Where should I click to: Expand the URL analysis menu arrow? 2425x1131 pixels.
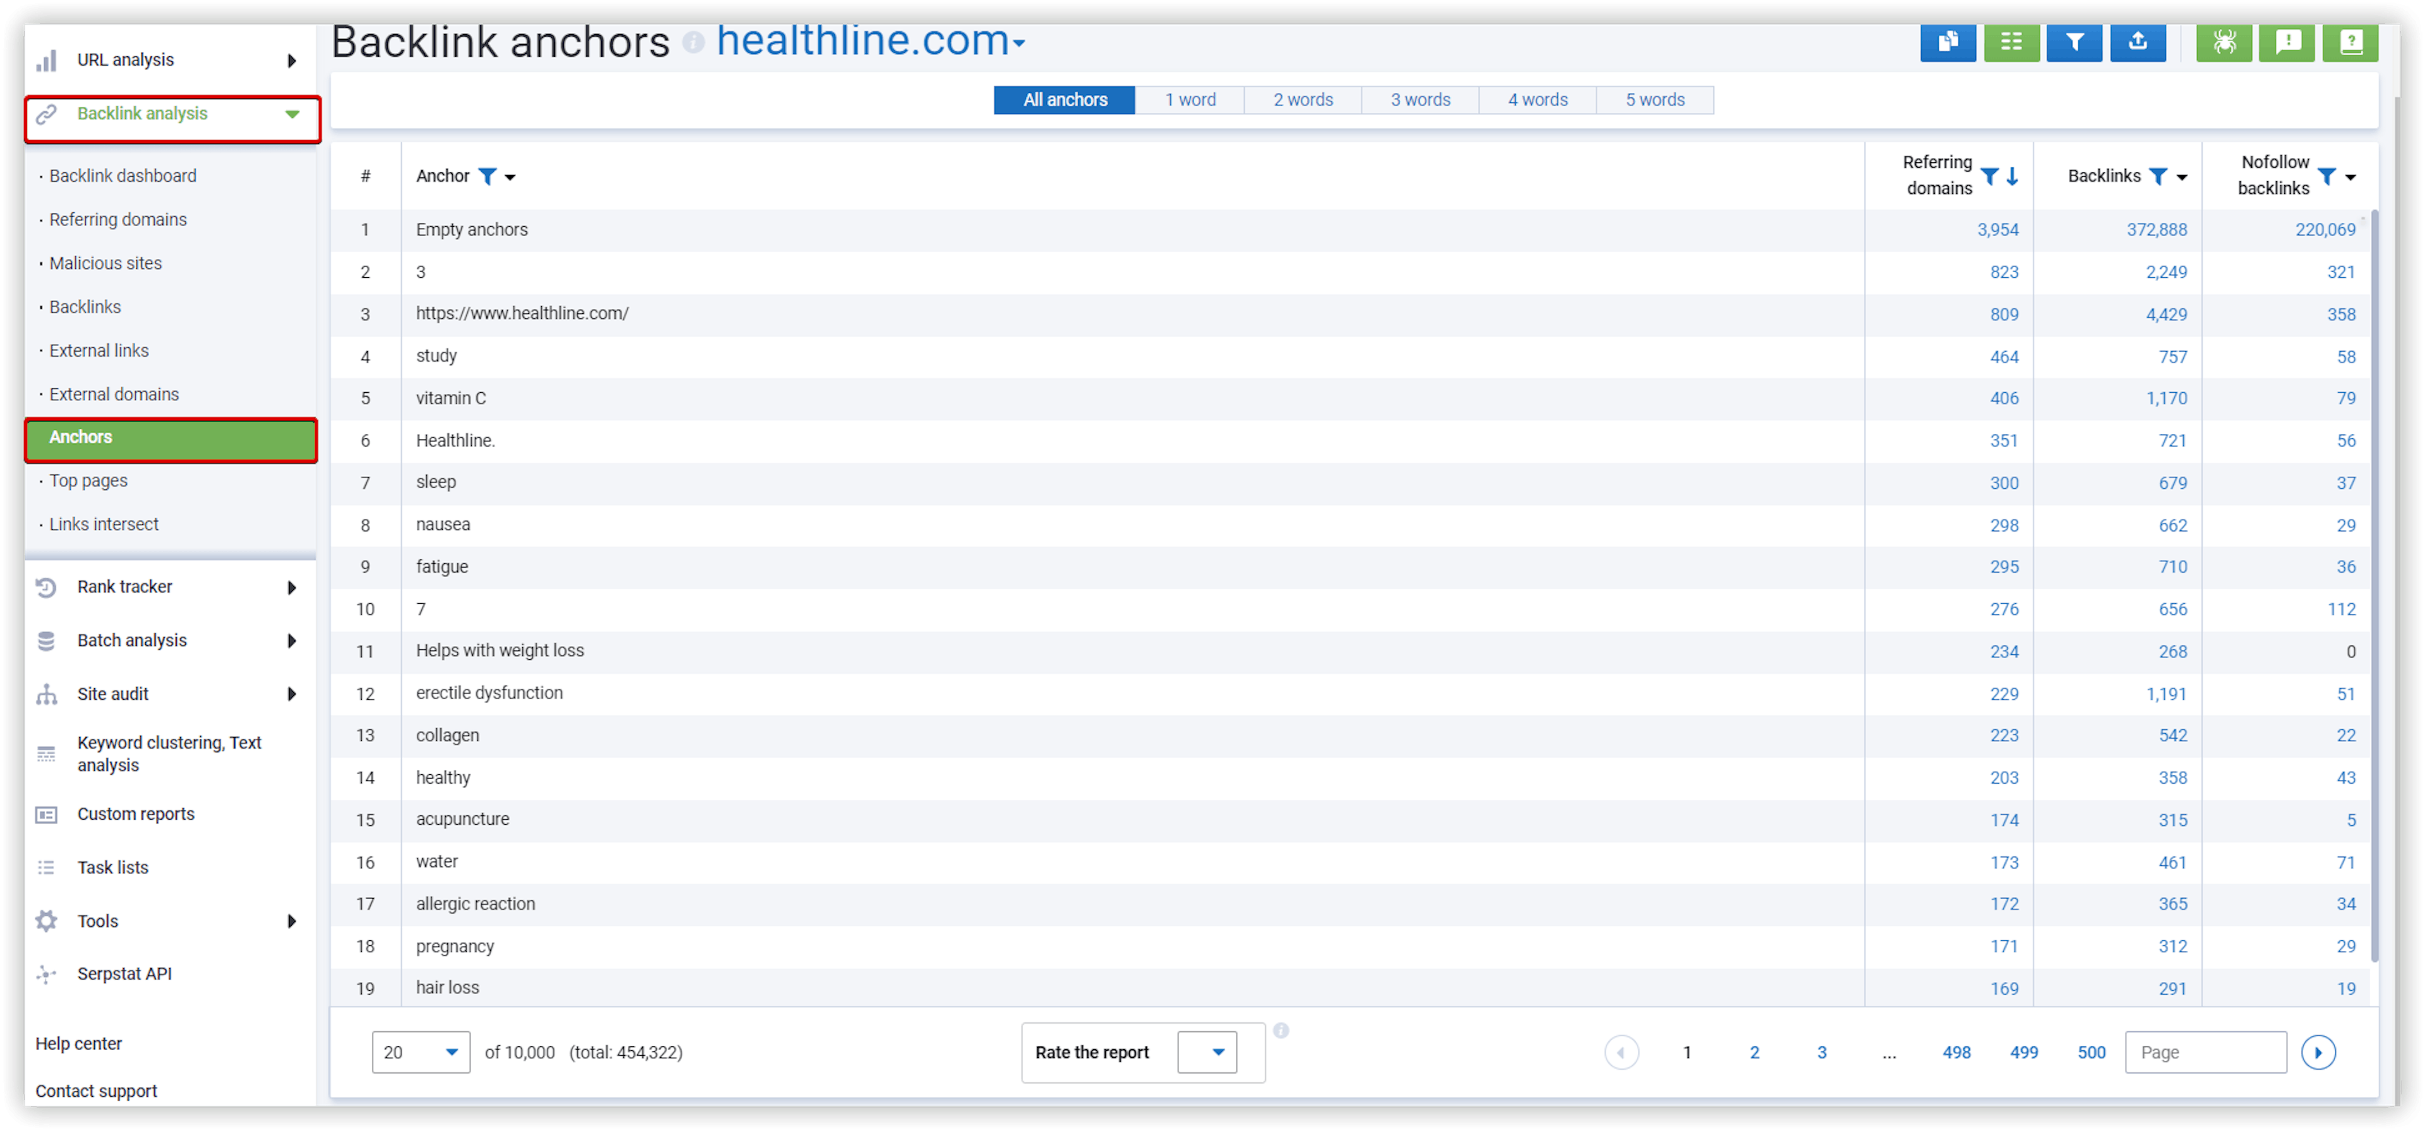coord(292,60)
